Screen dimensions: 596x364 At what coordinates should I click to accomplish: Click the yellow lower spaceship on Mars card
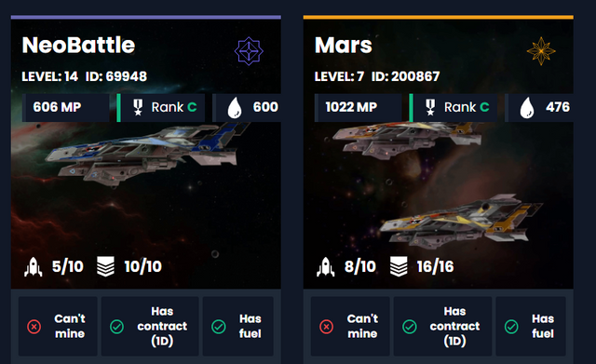click(460, 222)
